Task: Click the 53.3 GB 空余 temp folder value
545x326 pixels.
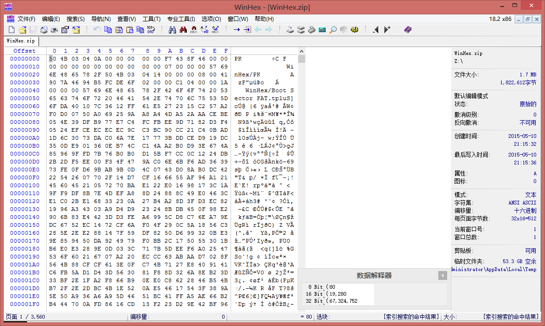Action: tap(519, 261)
